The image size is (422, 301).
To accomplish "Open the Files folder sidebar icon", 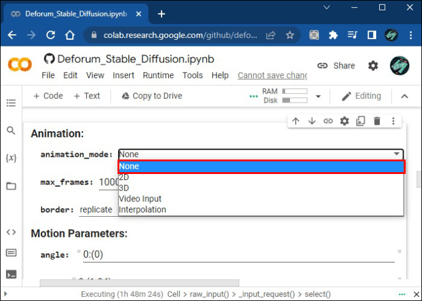I will pyautogui.click(x=11, y=186).
